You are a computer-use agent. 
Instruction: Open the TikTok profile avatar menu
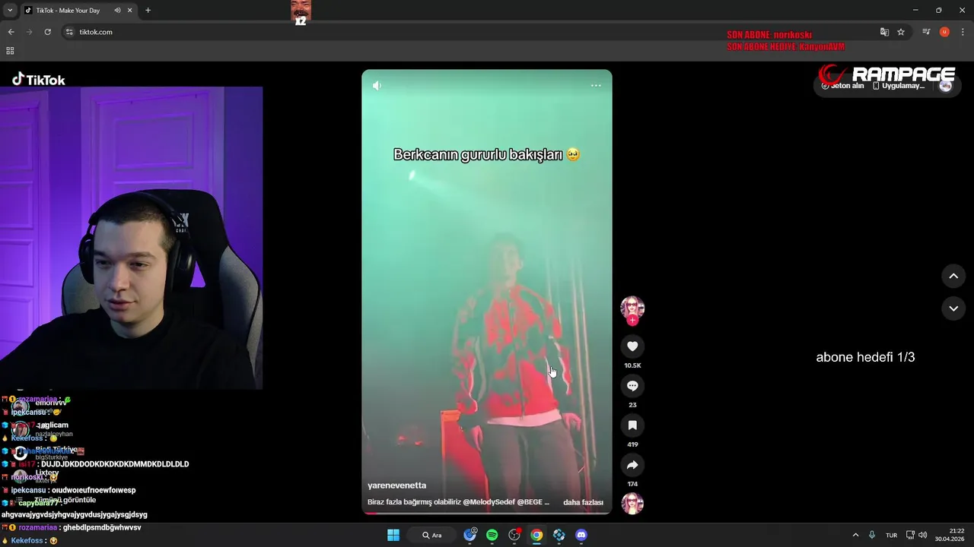pos(945,86)
